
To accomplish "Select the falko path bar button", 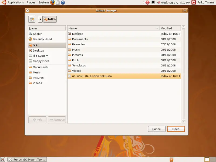I will [x=50, y=19].
